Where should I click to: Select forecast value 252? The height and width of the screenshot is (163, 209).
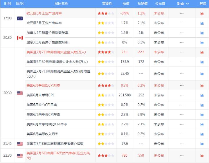pos(141,95)
